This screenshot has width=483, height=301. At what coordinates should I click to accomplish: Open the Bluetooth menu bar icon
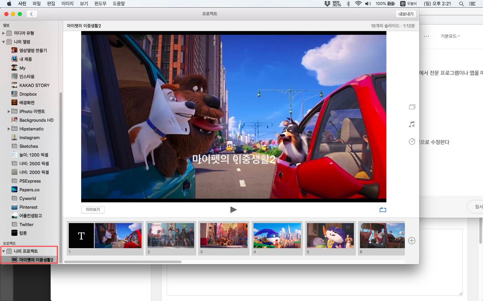(348, 4)
